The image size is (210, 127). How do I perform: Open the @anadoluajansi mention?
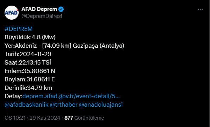pyautogui.click(x=101, y=105)
